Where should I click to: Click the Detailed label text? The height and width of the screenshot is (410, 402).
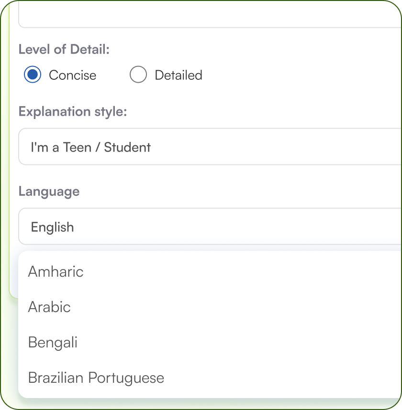[178, 75]
